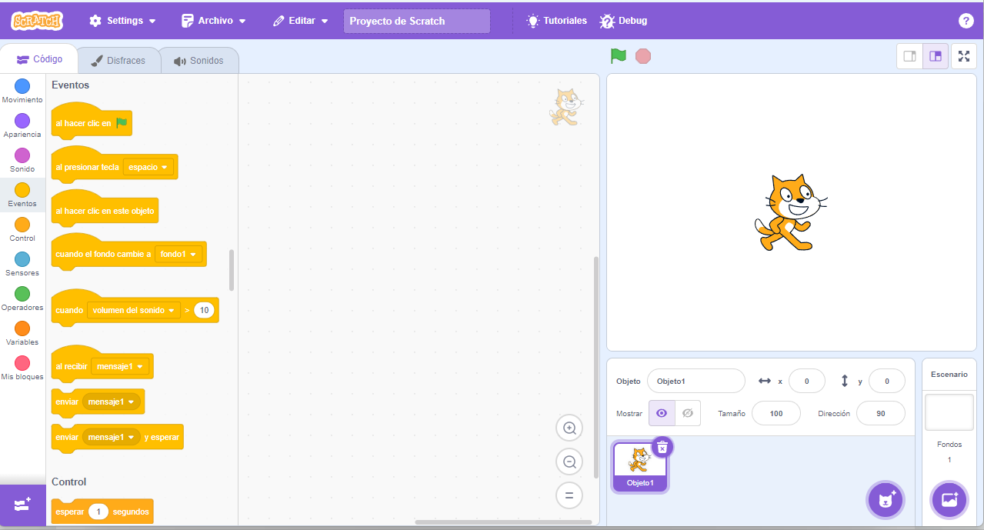Screen dimensions: 984x530
Task: Zoom in on the code workspace
Action: pos(569,428)
